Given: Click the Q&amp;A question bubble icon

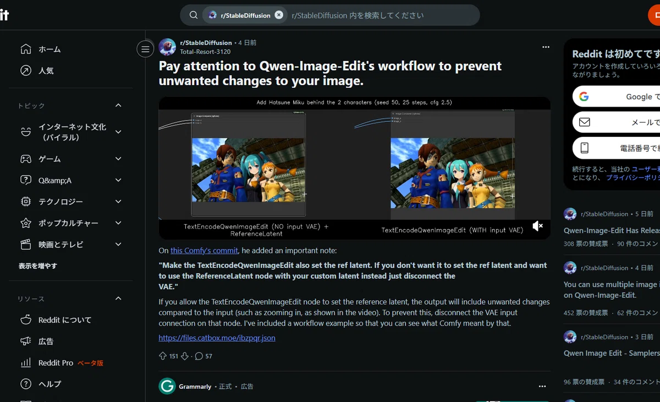Looking at the screenshot, I should [x=26, y=180].
